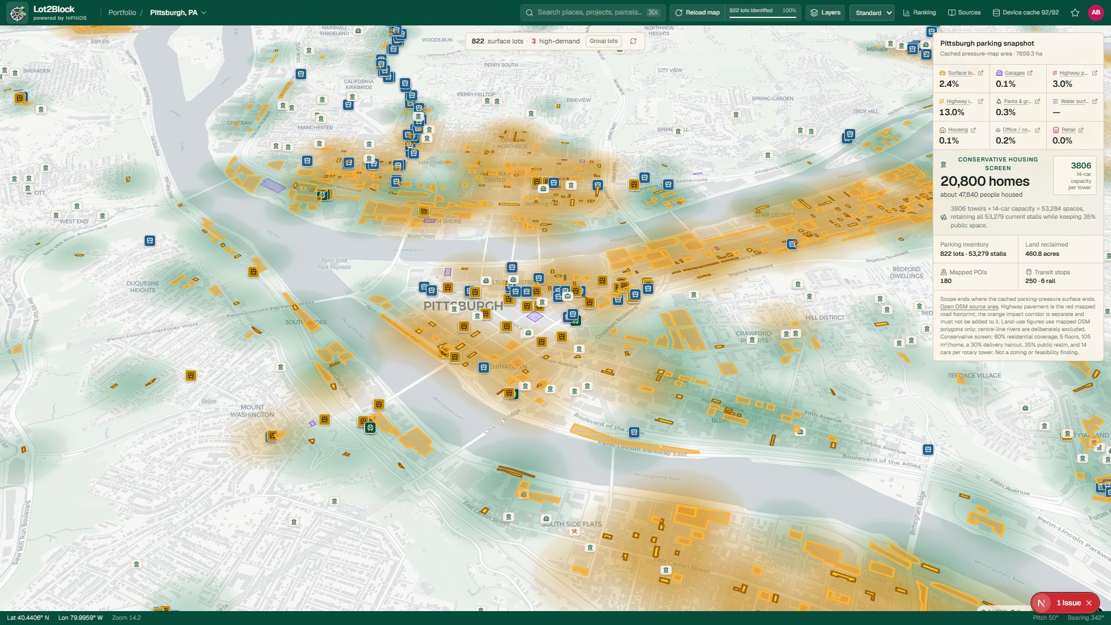Click the Garages label link

tap(1015, 73)
